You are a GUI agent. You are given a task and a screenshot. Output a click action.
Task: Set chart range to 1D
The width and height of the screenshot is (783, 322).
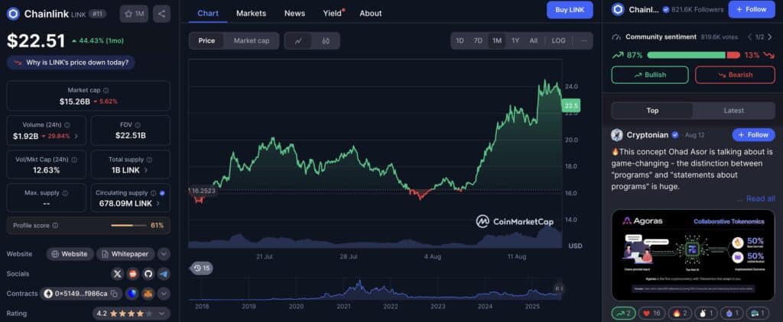coord(460,41)
